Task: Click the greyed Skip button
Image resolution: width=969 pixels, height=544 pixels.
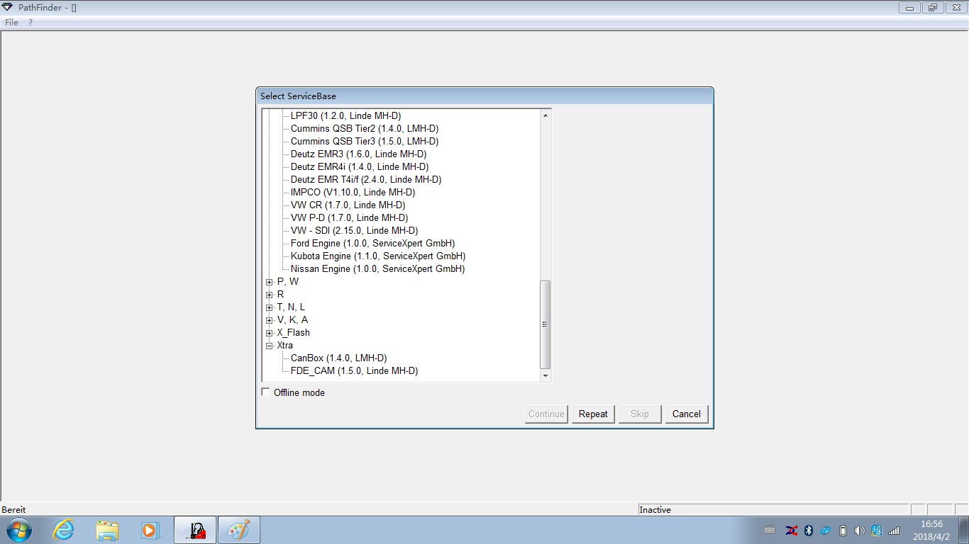Action: [x=640, y=414]
